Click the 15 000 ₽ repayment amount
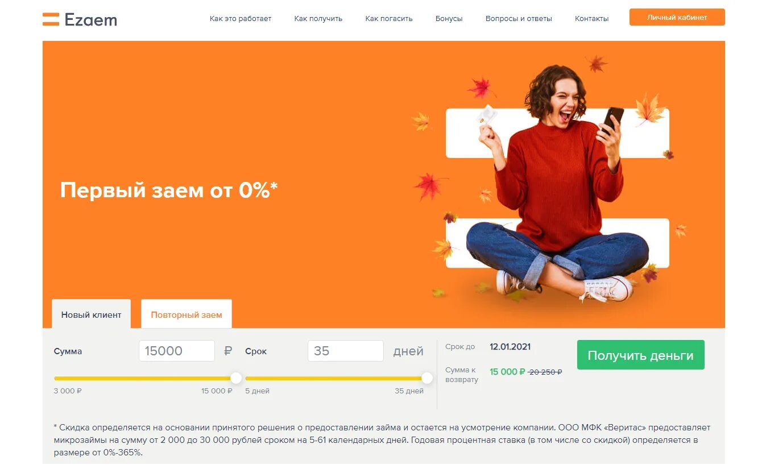This screenshot has height=473, width=766. 507,372
